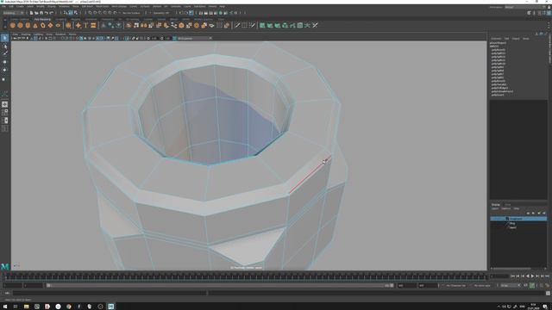
Task: Play the animation backward
Action: (x=527, y=276)
